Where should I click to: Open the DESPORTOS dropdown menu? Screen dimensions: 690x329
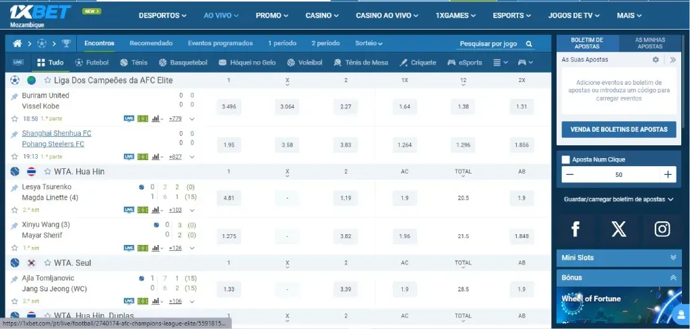(162, 15)
